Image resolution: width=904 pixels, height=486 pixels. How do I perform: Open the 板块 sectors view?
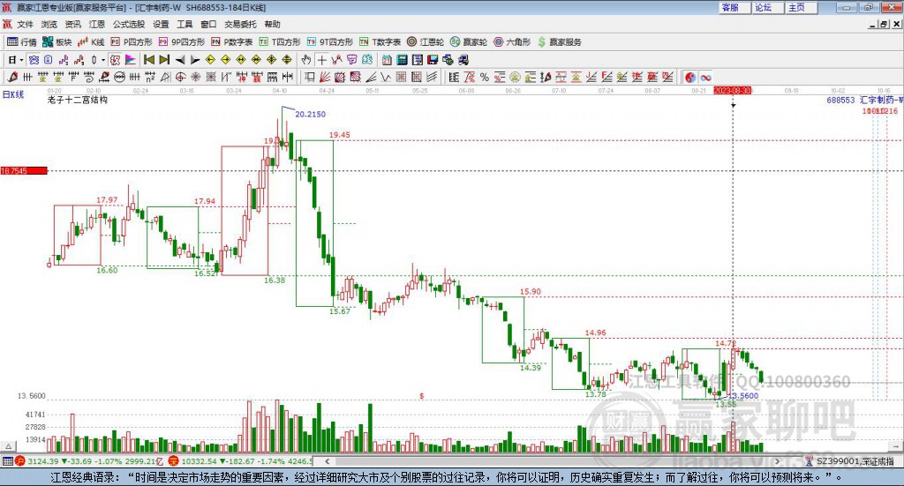coord(56,42)
